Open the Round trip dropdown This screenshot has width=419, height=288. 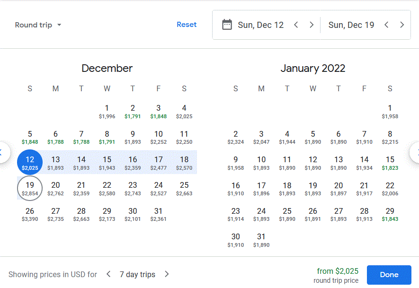coord(38,25)
